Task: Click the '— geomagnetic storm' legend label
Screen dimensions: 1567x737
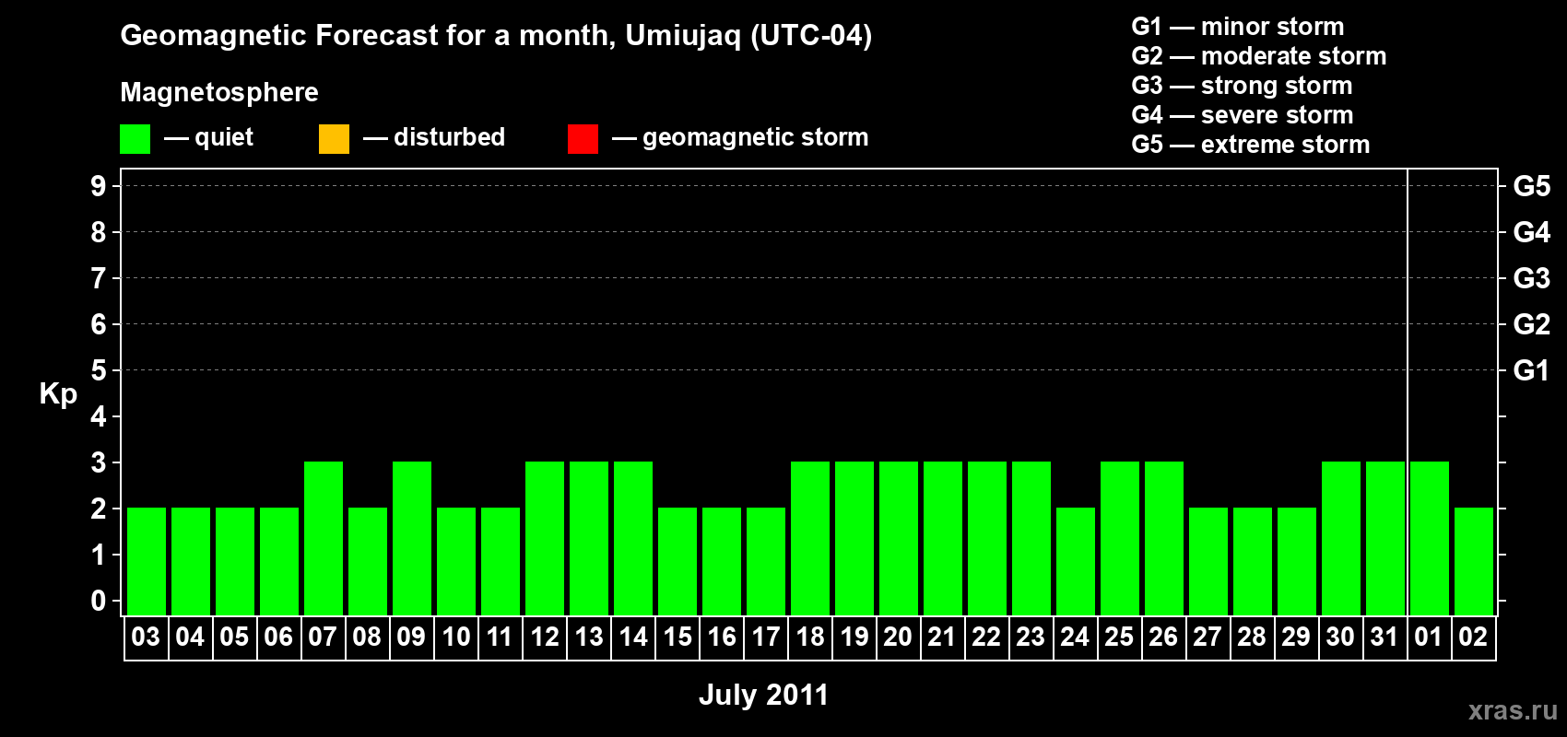Action: [740, 137]
